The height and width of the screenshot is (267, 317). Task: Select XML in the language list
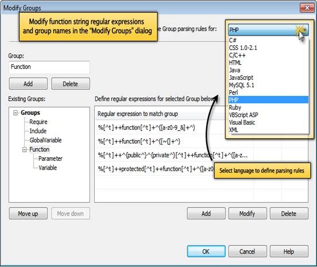click(234, 130)
